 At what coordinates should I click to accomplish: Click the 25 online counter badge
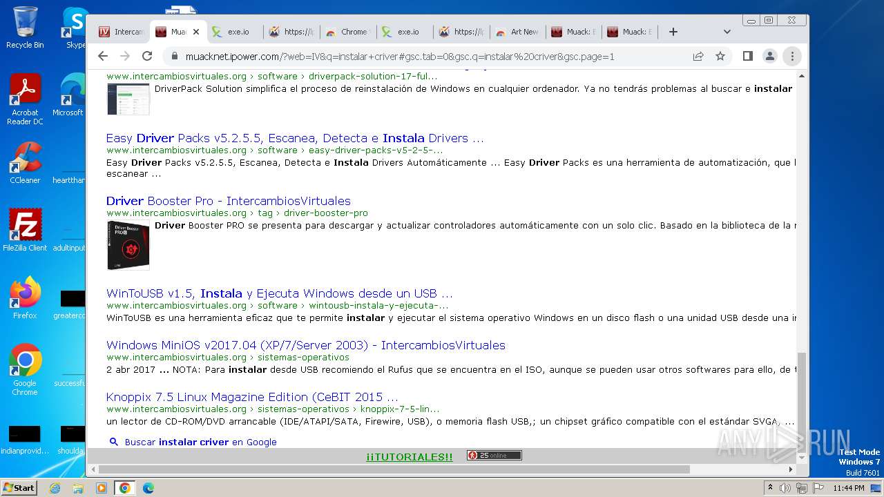pos(494,456)
